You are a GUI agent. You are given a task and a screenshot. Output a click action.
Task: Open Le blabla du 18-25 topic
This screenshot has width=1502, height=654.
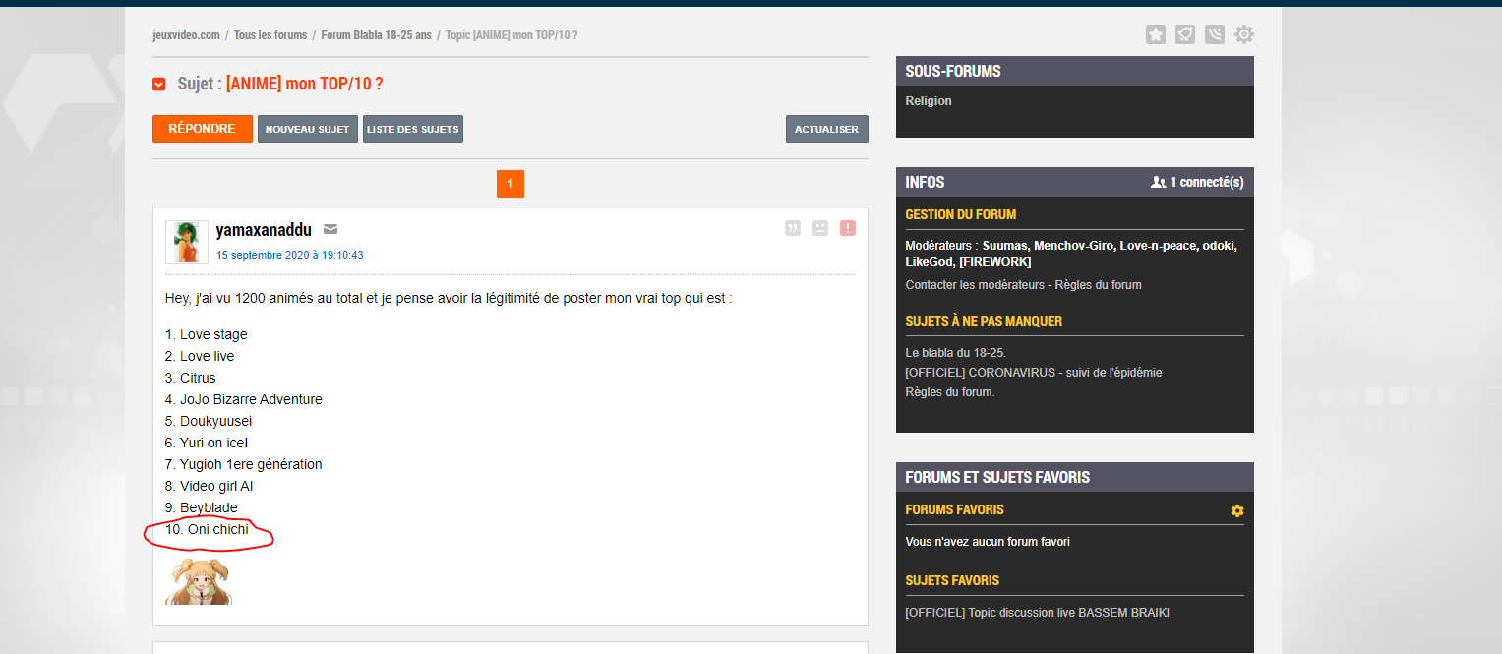956,353
